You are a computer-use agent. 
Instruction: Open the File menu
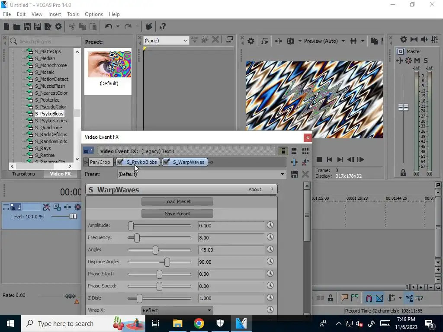[x=7, y=14]
